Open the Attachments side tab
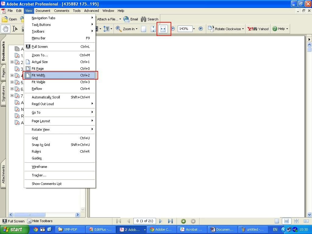The height and width of the screenshot is (234, 312). [x=3, y=174]
